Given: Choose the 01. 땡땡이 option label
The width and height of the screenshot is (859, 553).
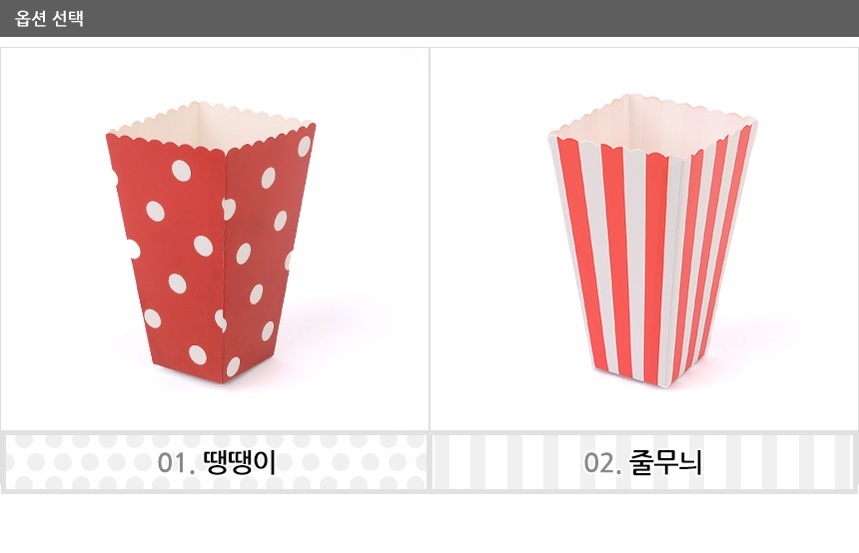Looking at the screenshot, I should coord(217,462).
